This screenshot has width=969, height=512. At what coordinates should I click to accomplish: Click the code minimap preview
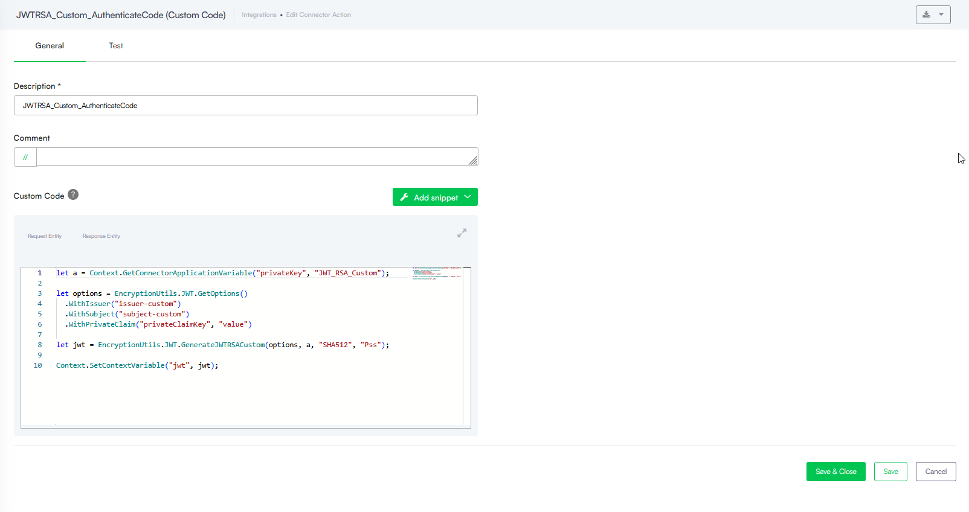tap(437, 273)
